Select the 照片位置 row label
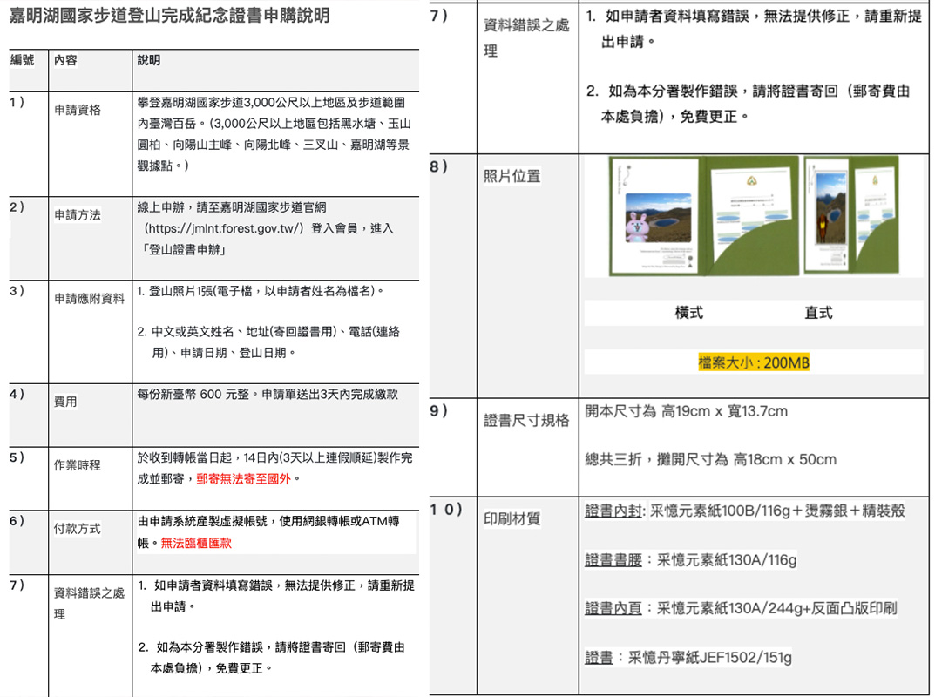 point(512,176)
